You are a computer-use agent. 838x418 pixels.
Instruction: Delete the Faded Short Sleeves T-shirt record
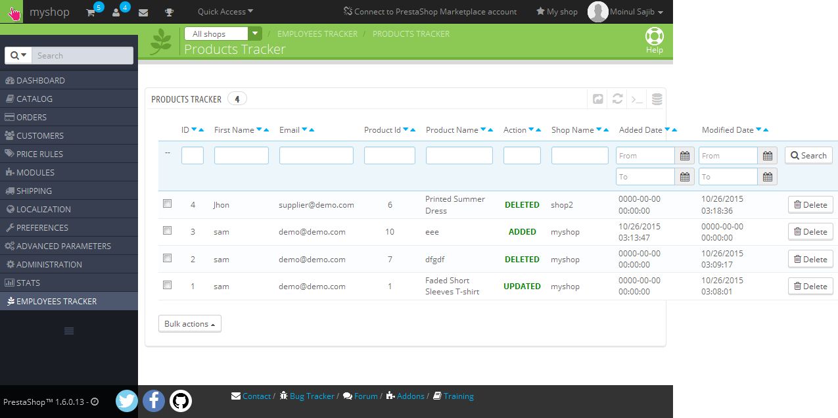tap(810, 286)
